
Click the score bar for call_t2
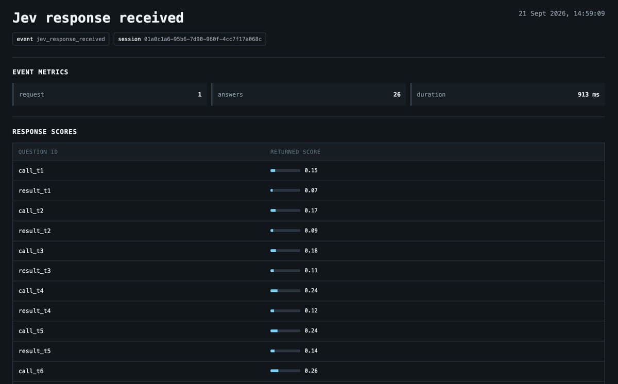tap(285, 211)
